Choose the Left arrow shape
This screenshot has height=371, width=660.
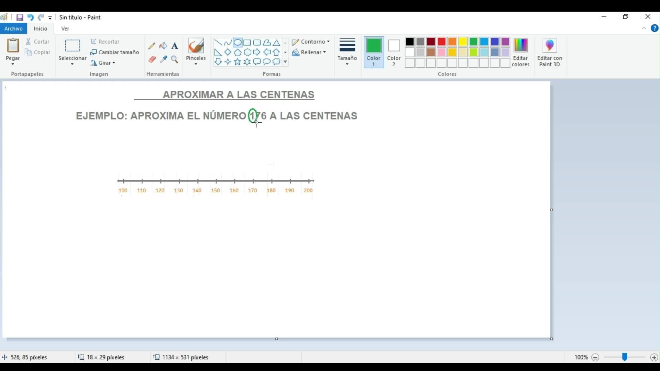[267, 52]
